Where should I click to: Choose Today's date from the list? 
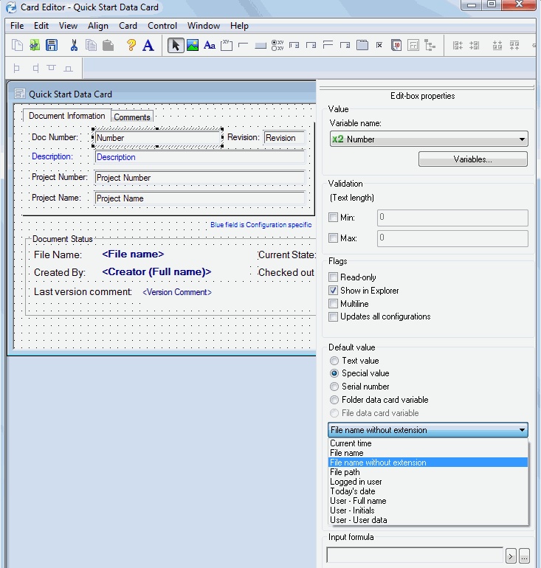(428, 491)
